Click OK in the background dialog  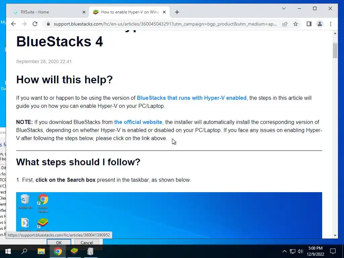[59, 243]
